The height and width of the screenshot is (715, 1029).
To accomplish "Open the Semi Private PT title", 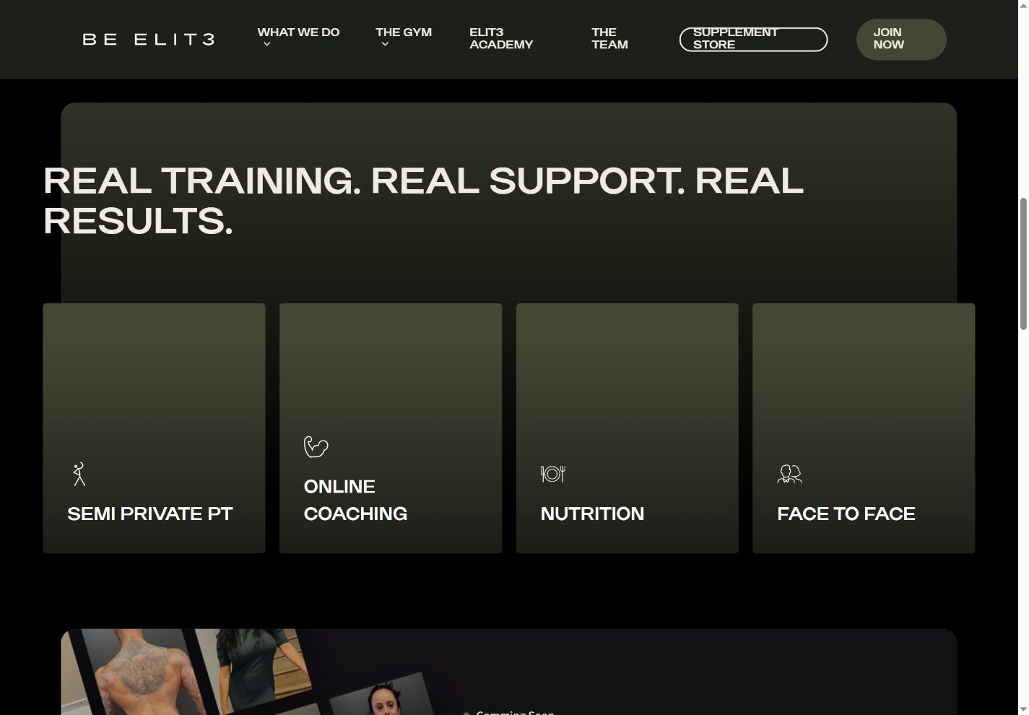I will coord(149,513).
